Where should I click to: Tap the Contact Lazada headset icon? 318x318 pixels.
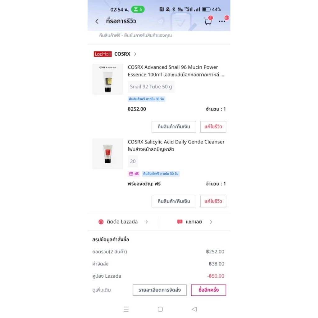pos(101,222)
